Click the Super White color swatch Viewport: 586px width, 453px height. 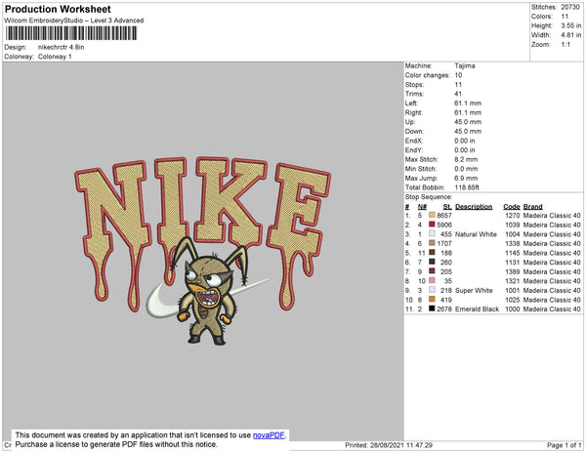(432, 290)
